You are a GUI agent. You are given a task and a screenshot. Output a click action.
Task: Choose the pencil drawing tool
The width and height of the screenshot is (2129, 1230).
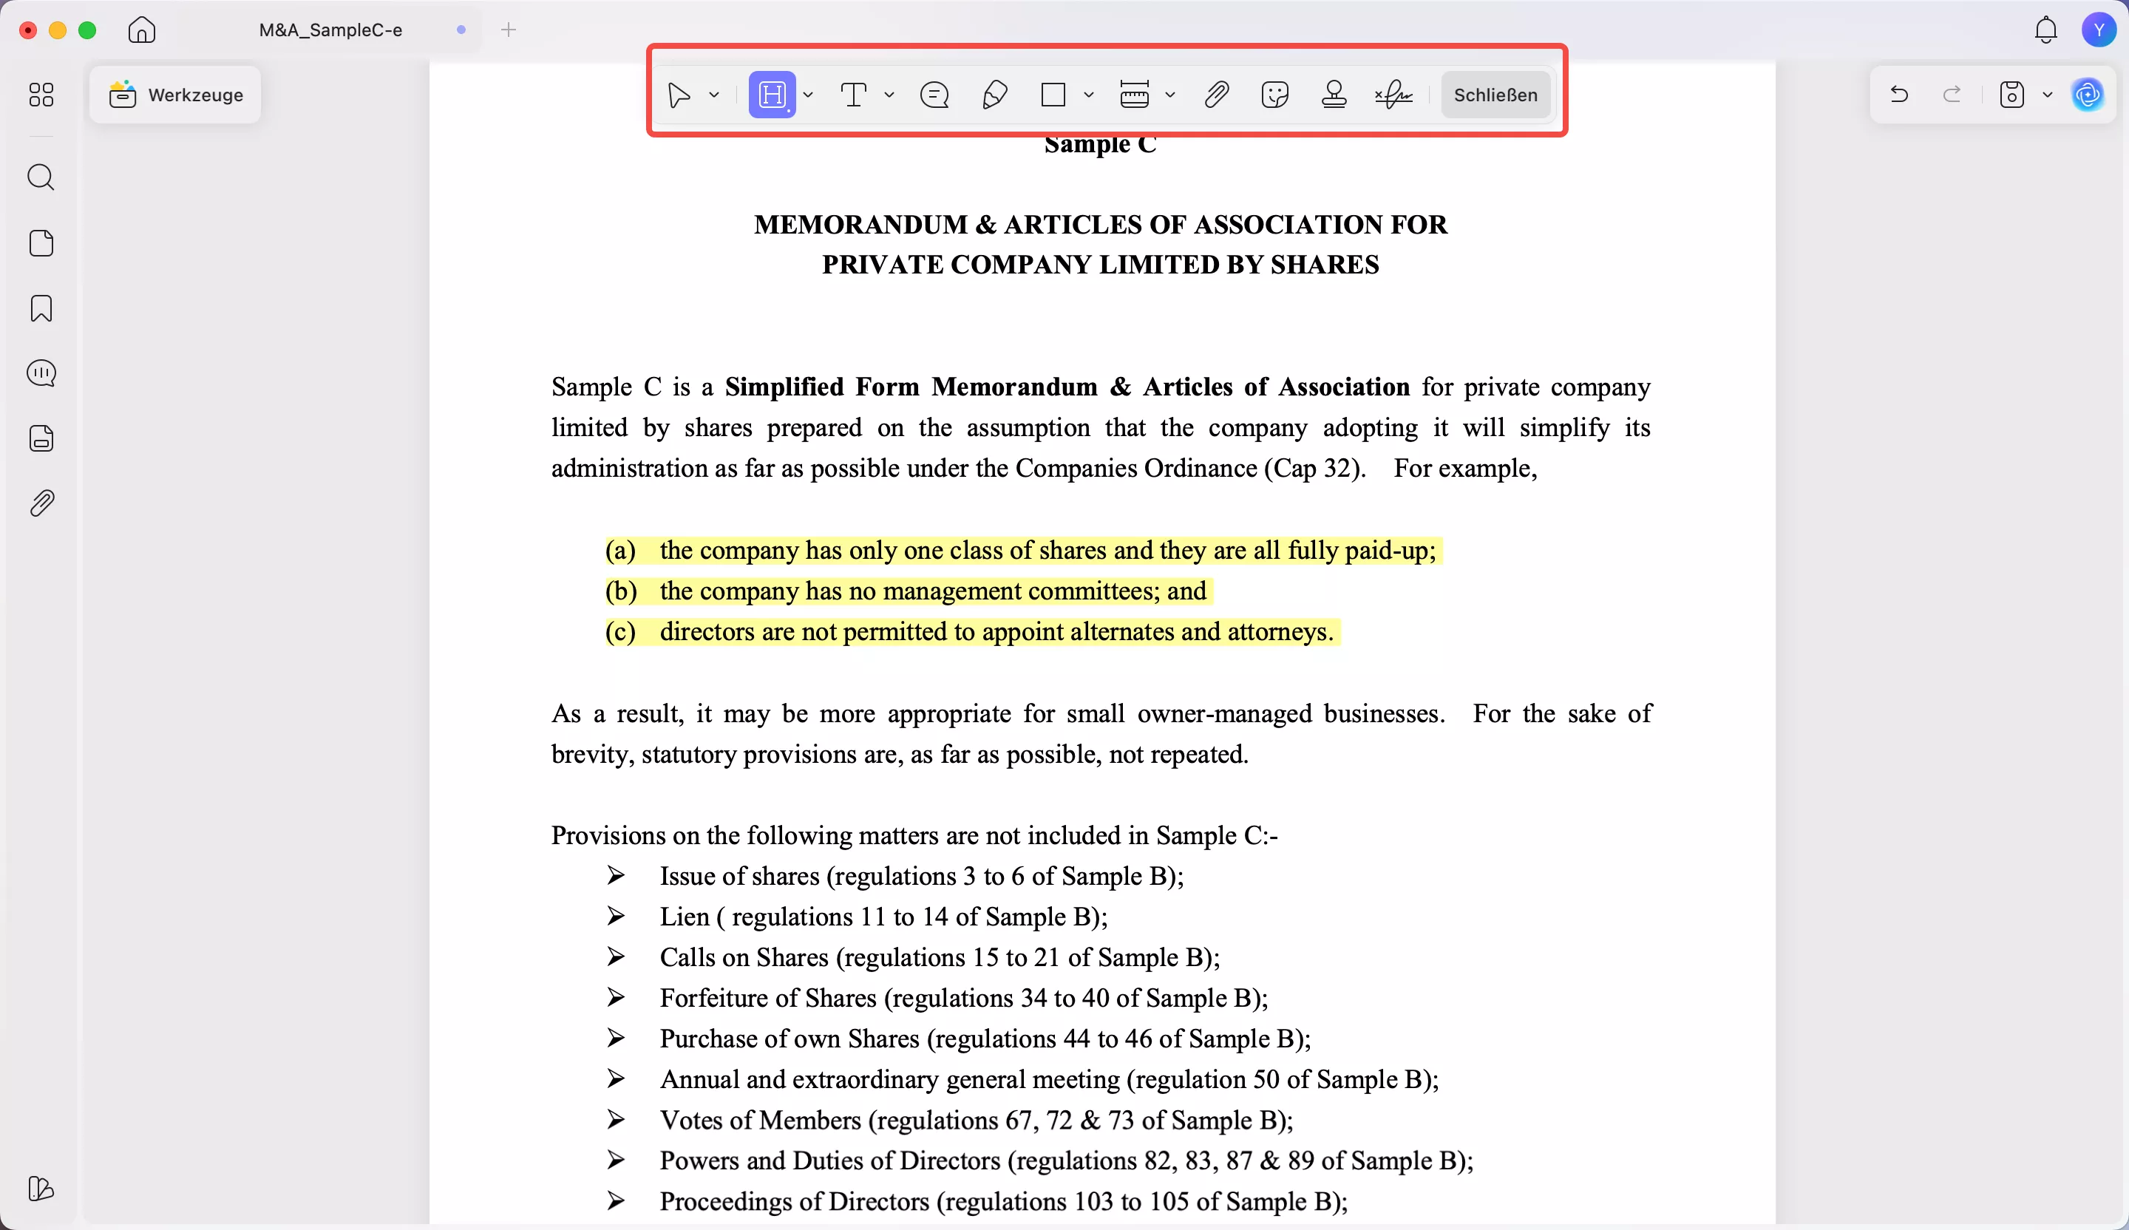pyautogui.click(x=994, y=95)
